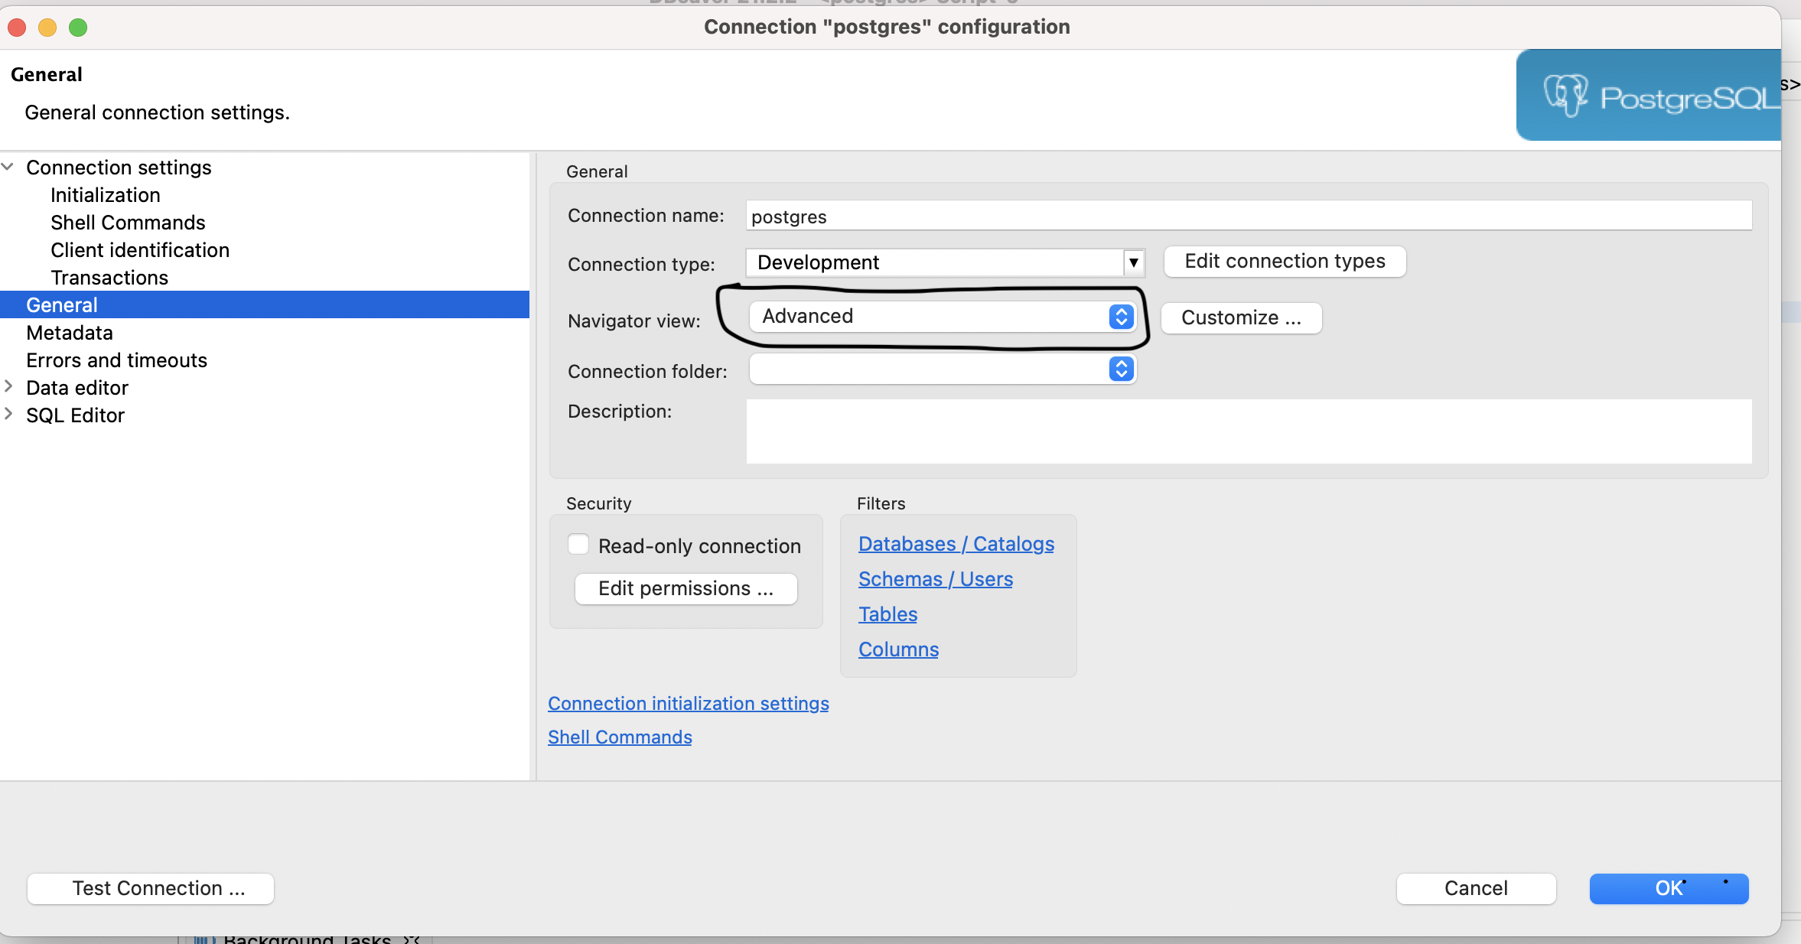Collapse the Connection settings tree section

point(8,166)
